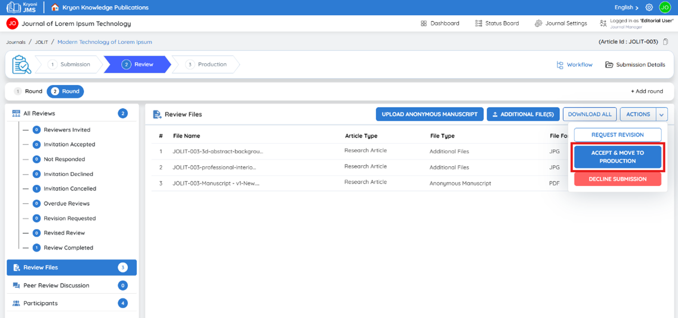This screenshot has height=318, width=678.
Task: Collapse the Actions dropdown arrow
Action: [662, 114]
